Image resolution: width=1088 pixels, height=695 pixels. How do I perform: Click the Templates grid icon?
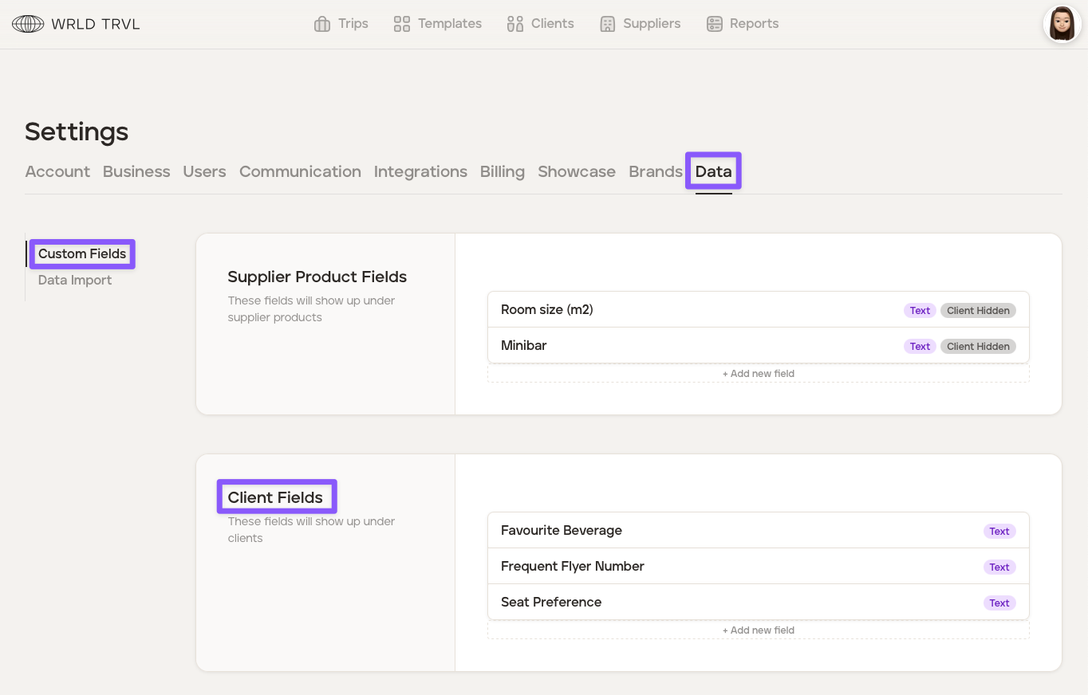pyautogui.click(x=402, y=24)
